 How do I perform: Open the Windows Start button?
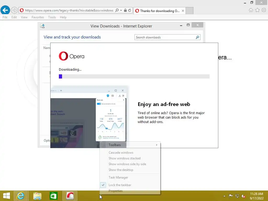pyautogui.click(x=7, y=196)
